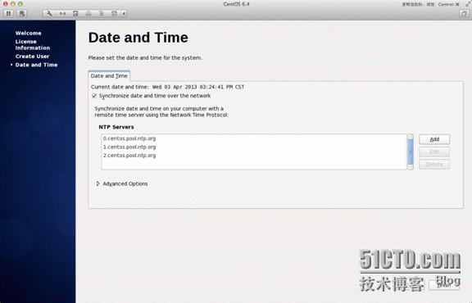This screenshot has width=472, height=303.
Task: Click the snapshot icon beside the pause button
Action: pyautogui.click(x=21, y=14)
